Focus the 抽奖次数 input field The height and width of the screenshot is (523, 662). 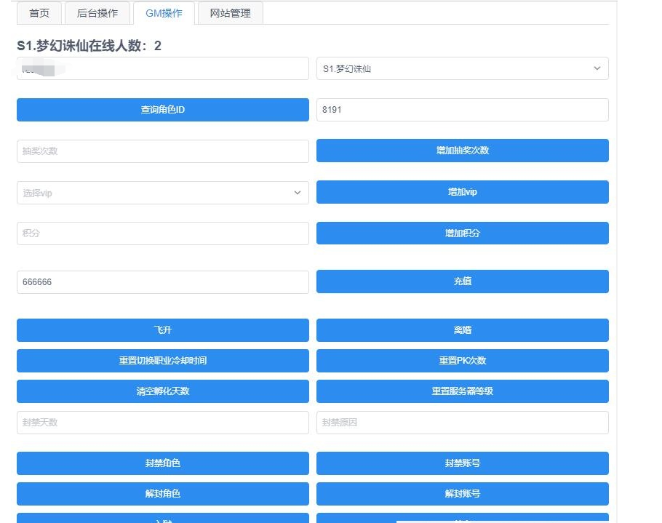click(162, 151)
